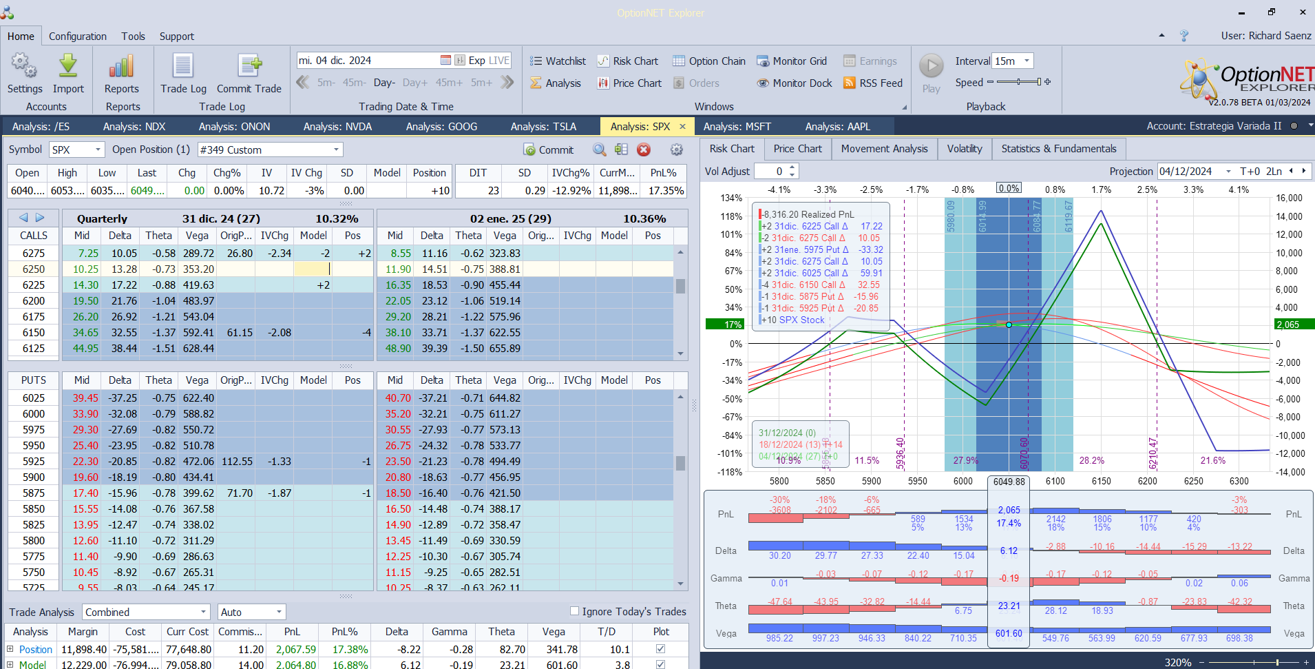Image resolution: width=1315 pixels, height=669 pixels.
Task: Switch to the Analysis: TSLA tab
Action: [543, 126]
